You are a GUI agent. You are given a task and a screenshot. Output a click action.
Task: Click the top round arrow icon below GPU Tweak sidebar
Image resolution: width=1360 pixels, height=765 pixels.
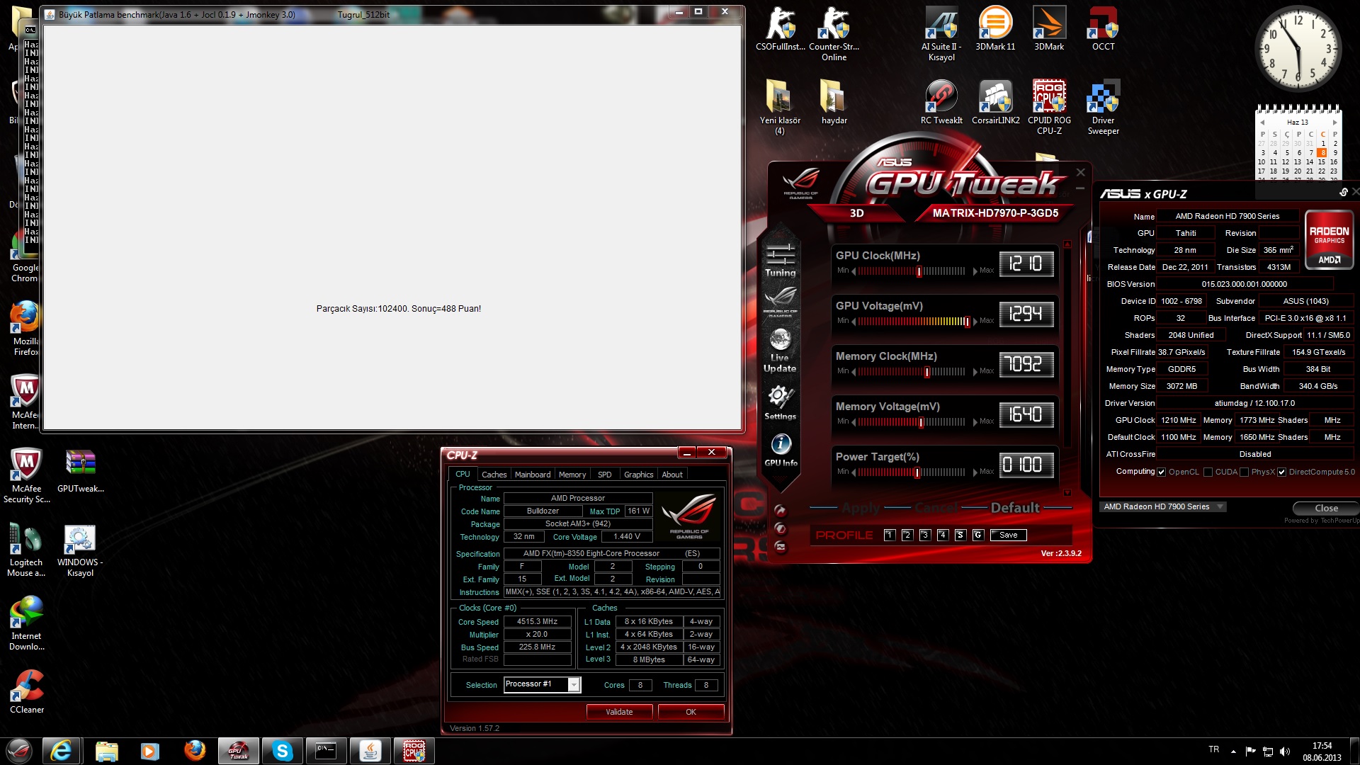pos(780,510)
